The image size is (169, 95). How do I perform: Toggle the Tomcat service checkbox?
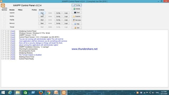point(4,27)
